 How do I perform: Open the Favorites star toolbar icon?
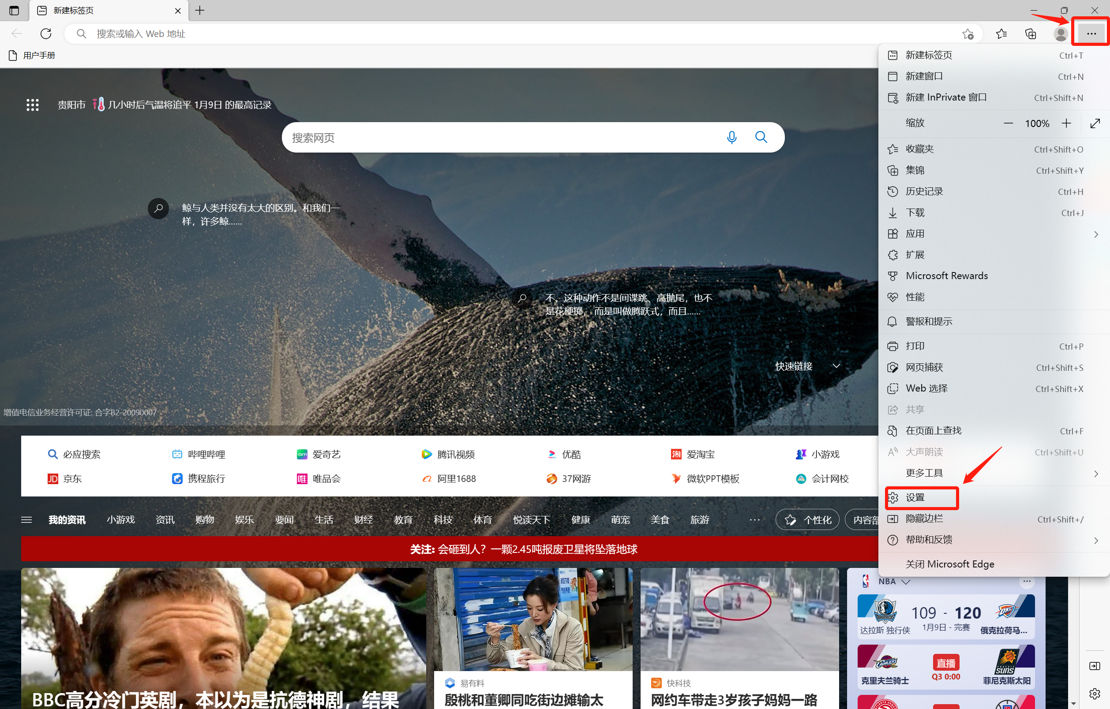pos(1001,34)
